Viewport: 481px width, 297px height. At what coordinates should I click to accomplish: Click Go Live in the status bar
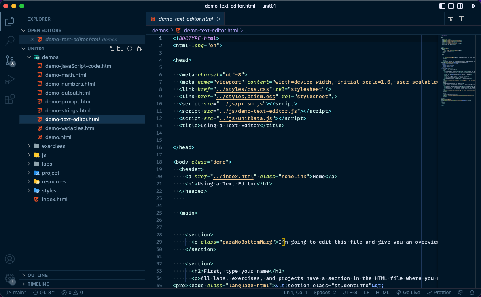pyautogui.click(x=408, y=292)
